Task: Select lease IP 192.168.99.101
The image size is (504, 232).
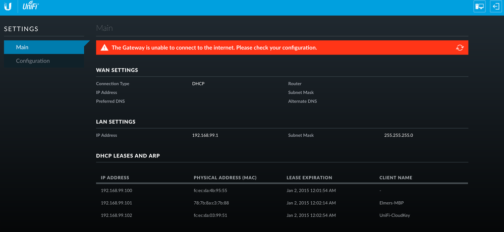Action: (117, 203)
